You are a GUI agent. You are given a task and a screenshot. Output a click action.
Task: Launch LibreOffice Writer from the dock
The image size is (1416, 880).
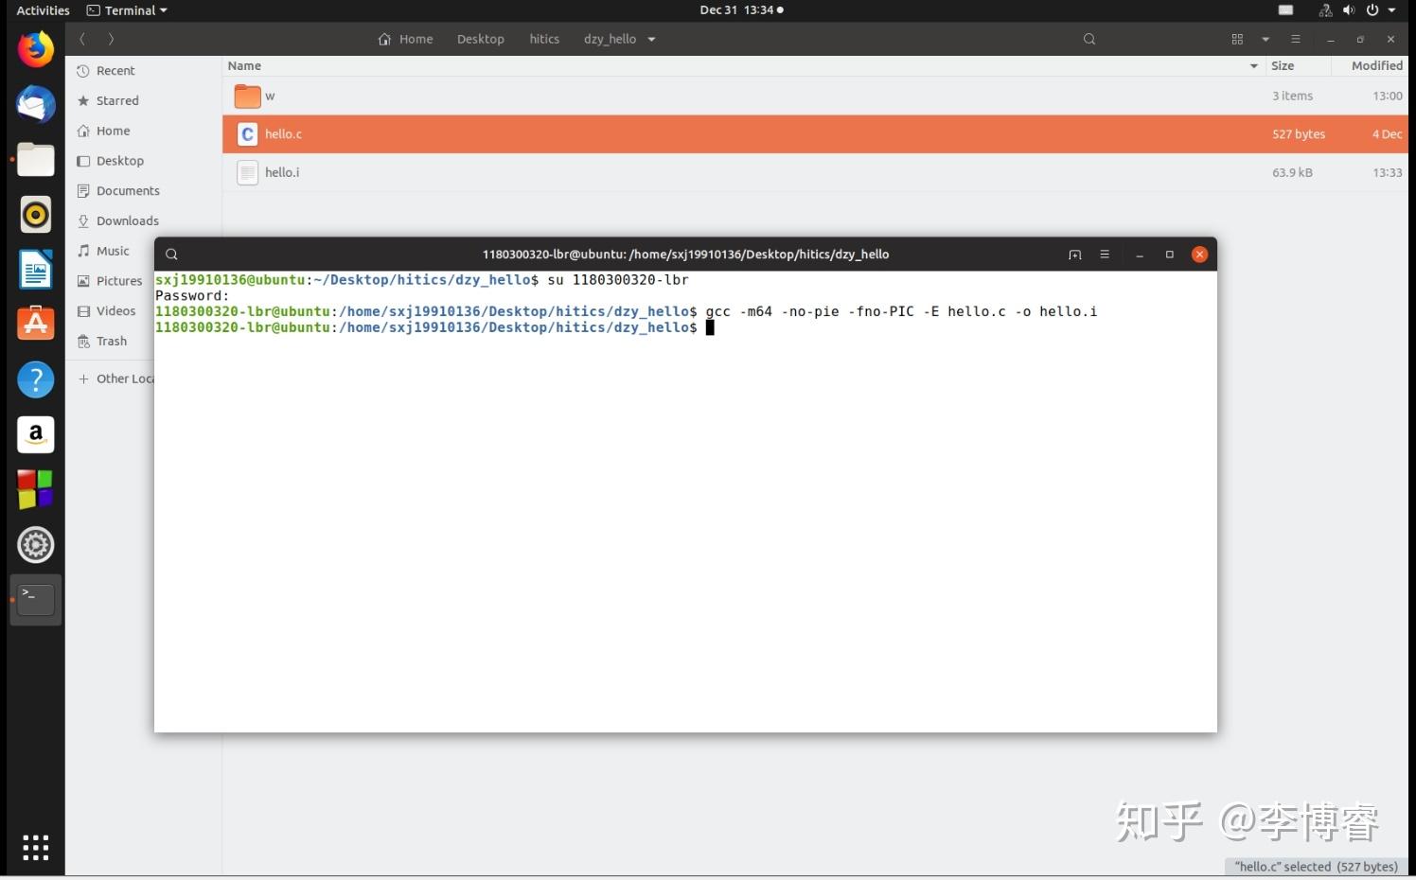point(36,270)
